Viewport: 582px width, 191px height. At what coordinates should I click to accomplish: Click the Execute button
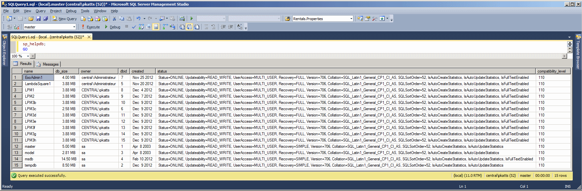(90, 27)
